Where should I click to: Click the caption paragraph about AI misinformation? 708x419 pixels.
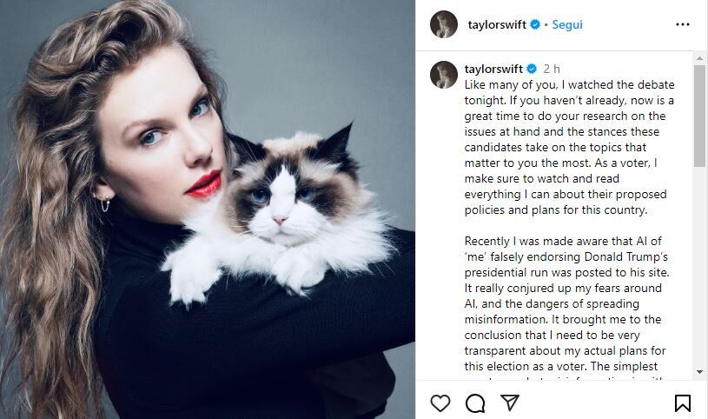(x=566, y=303)
